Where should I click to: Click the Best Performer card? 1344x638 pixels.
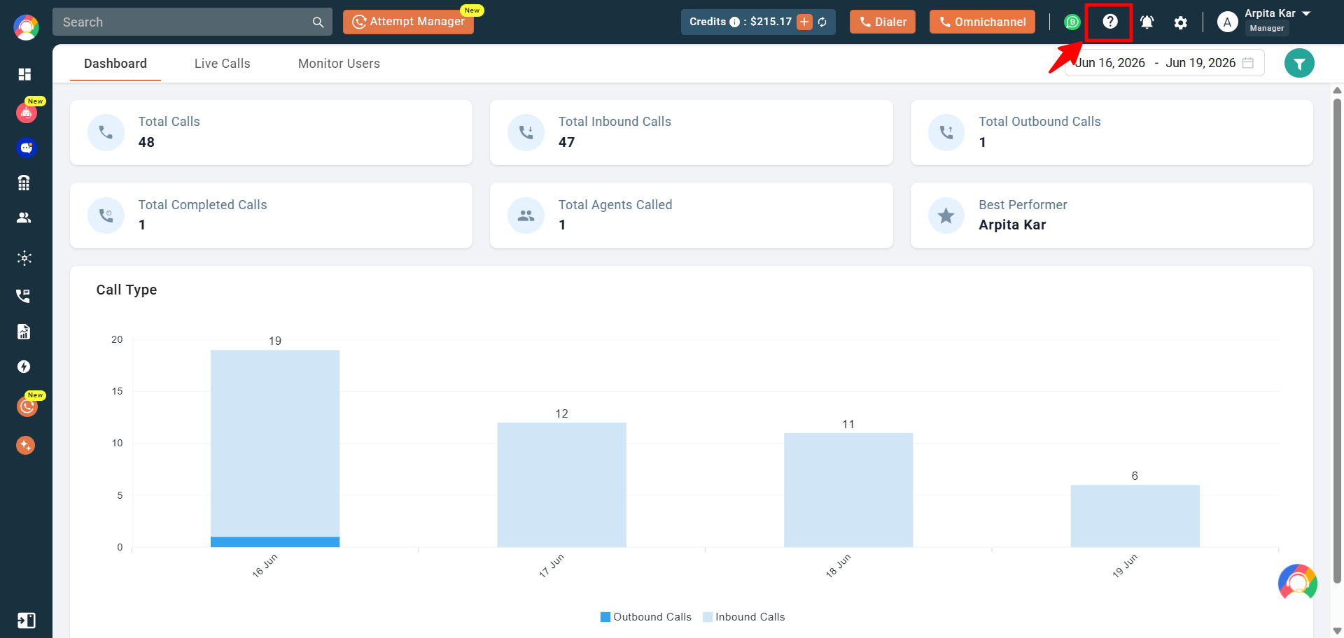[1112, 215]
